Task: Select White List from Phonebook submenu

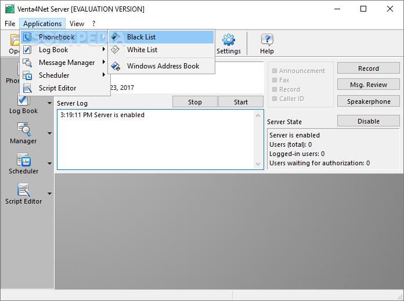Action: coord(161,50)
